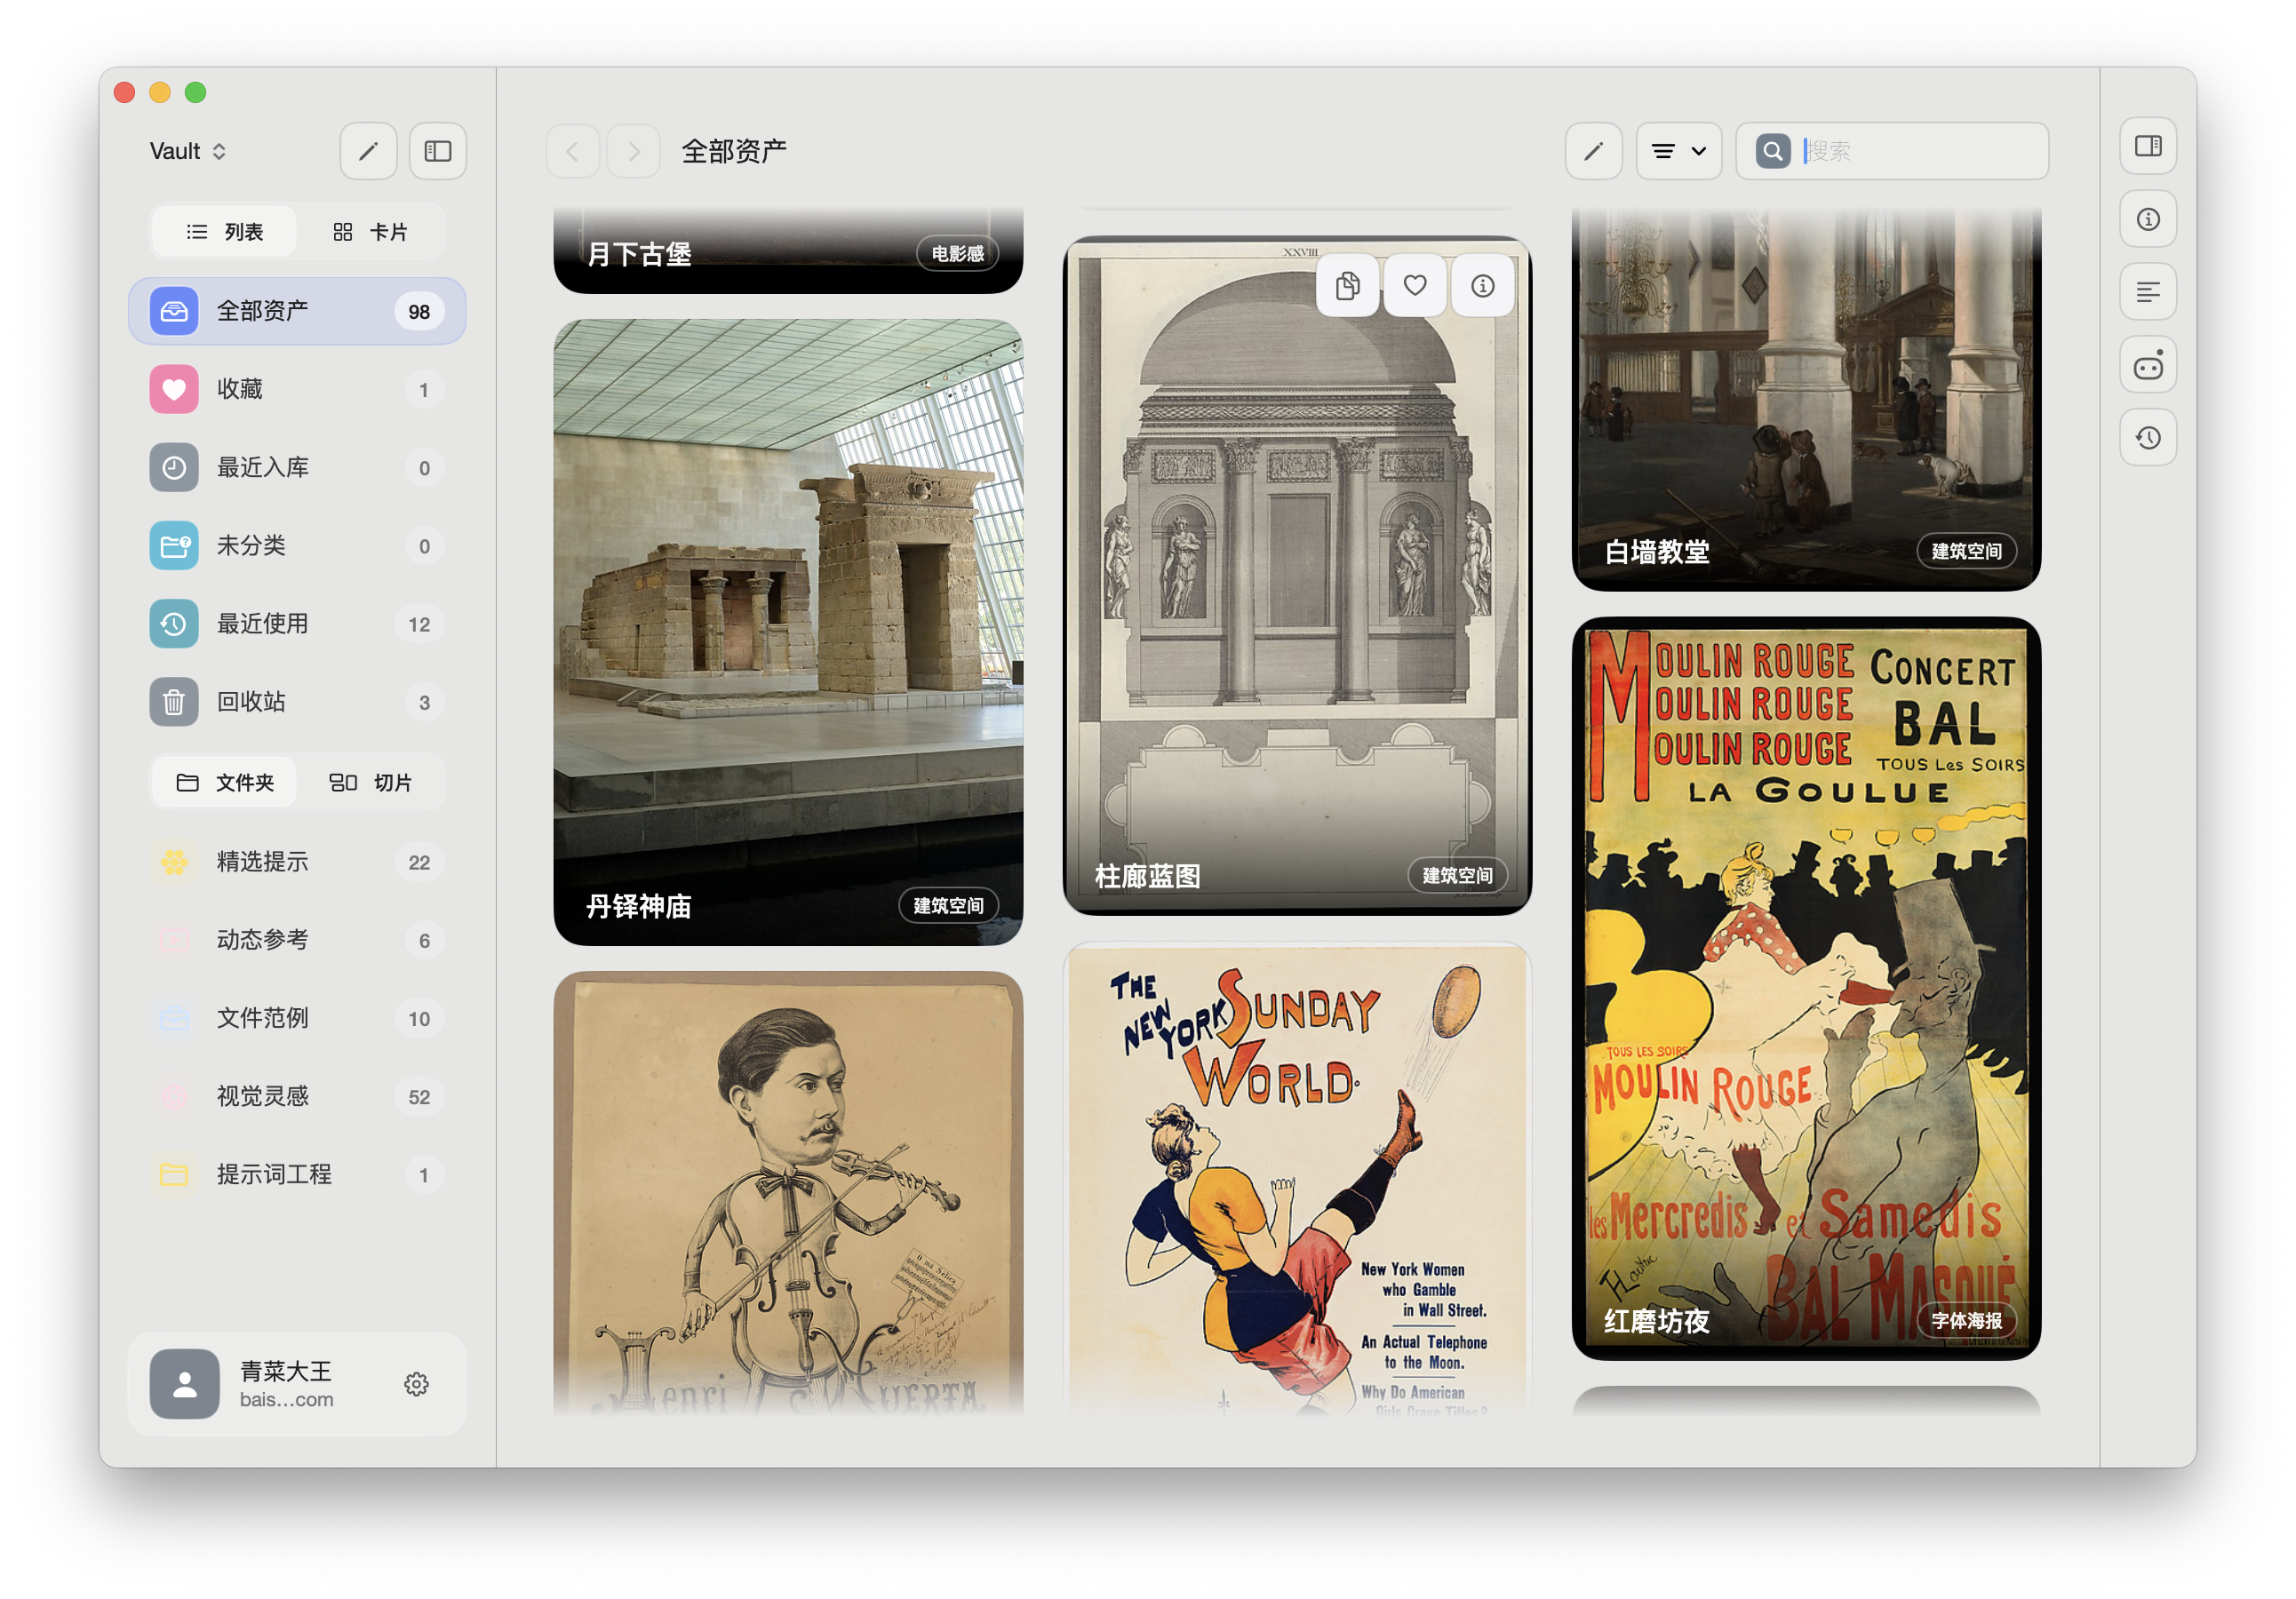Viewport: 2296px width, 1599px height.
Task: Open the robot assistant icon
Action: point(2148,365)
